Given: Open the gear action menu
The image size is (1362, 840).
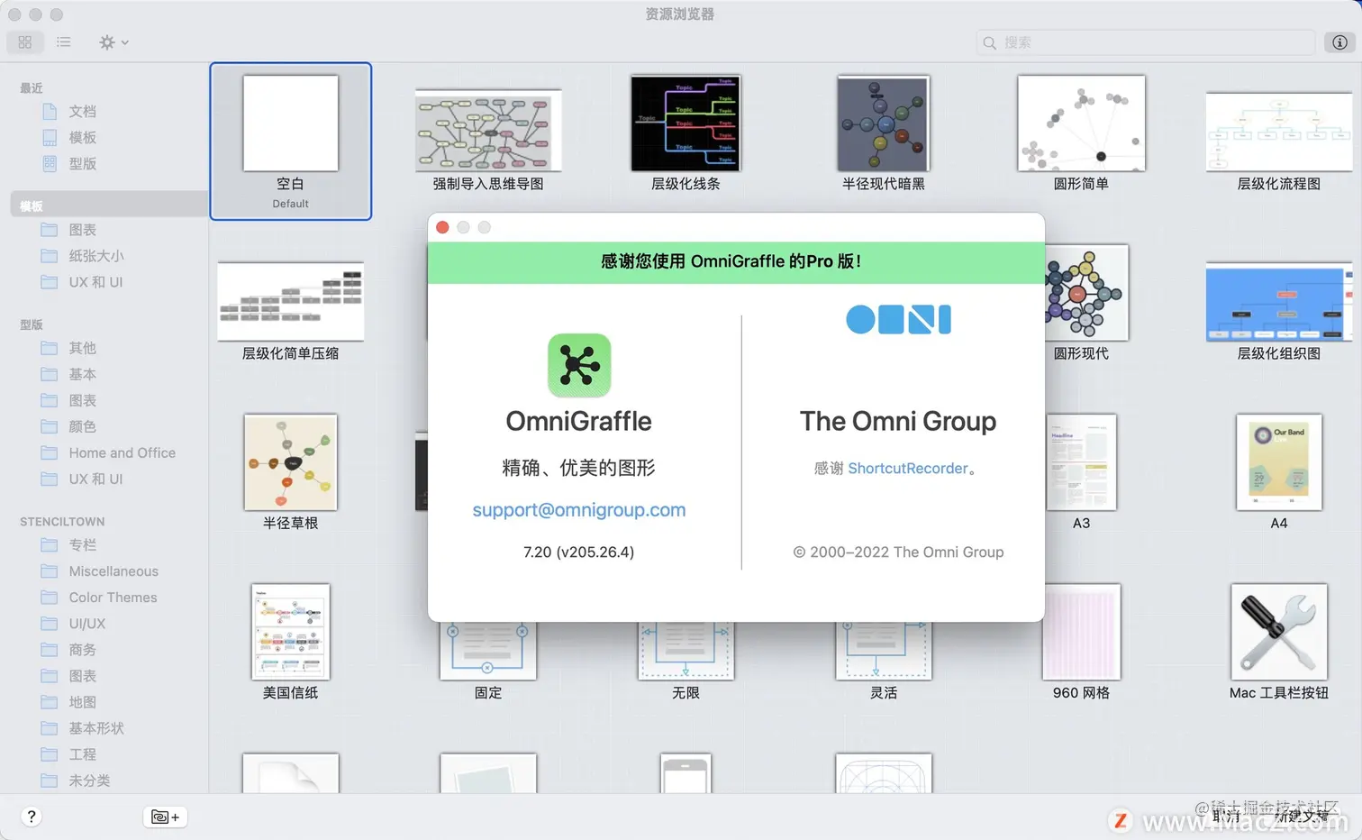Looking at the screenshot, I should pyautogui.click(x=113, y=42).
